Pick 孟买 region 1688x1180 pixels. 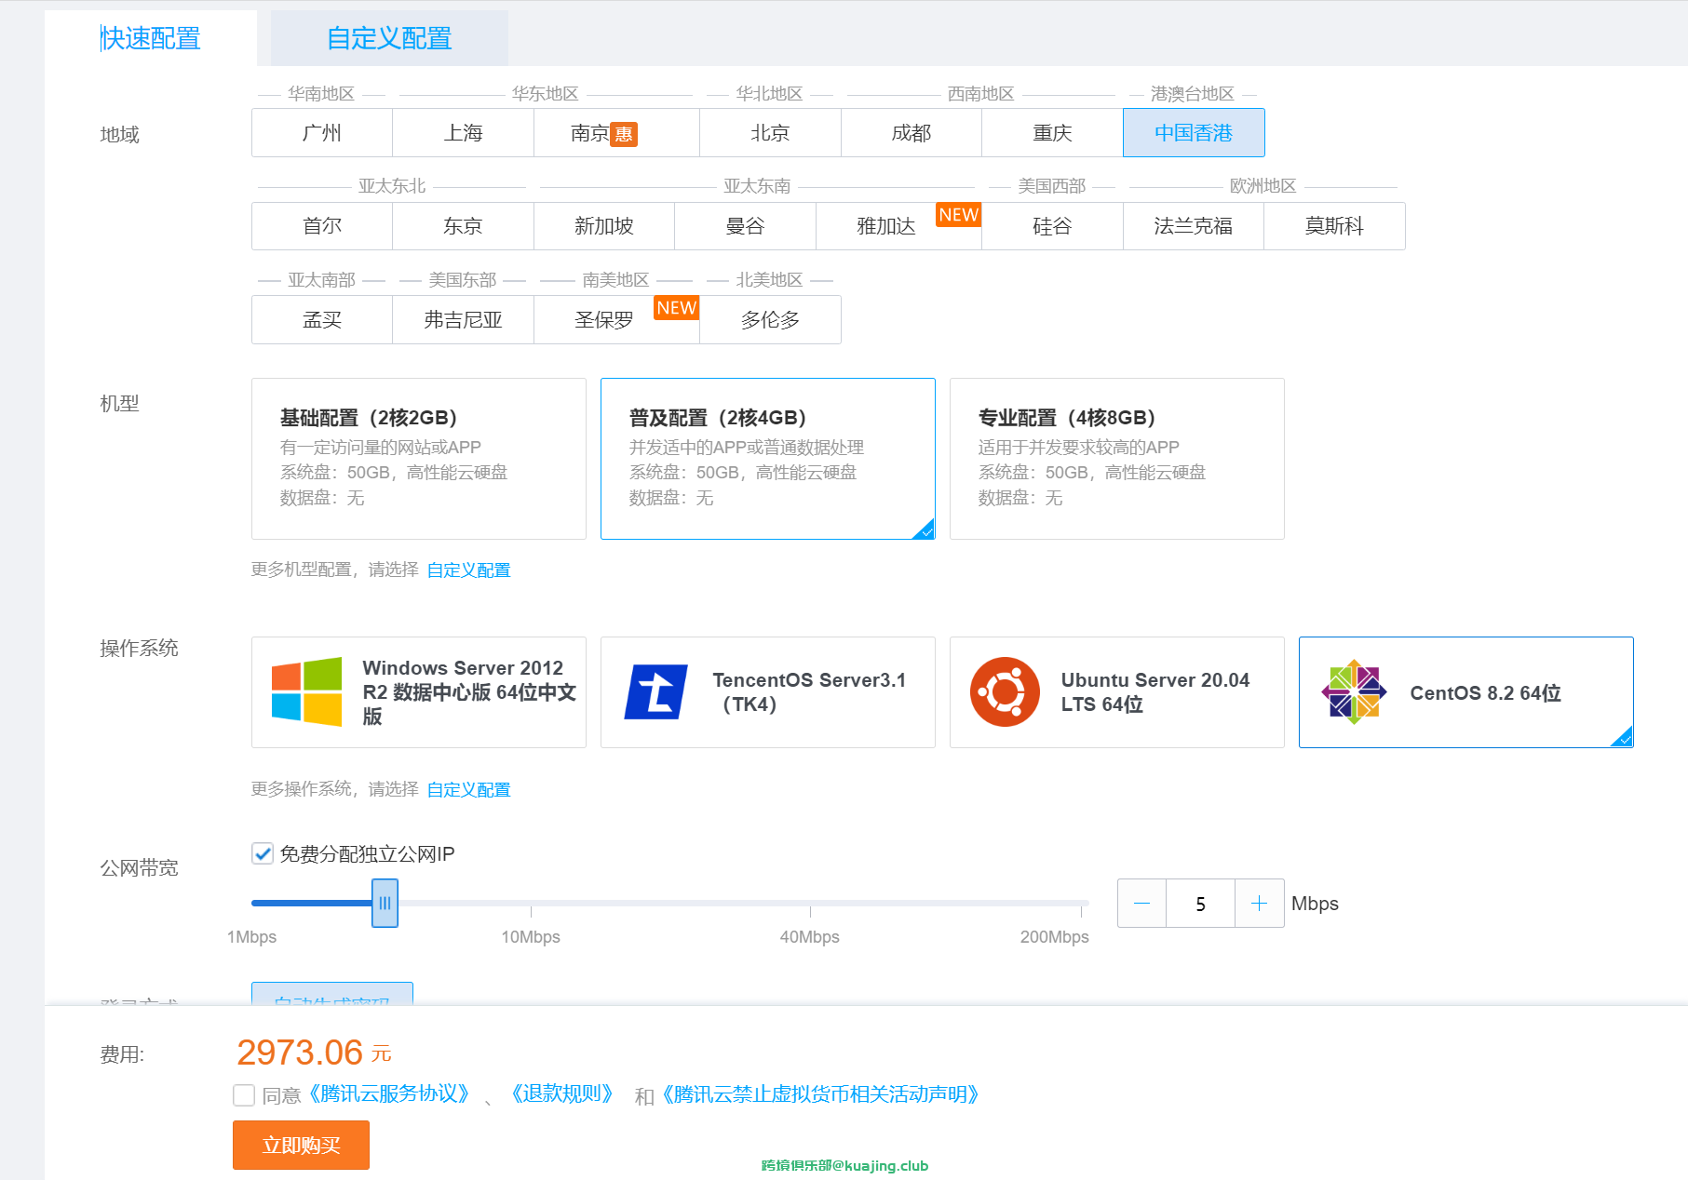[x=322, y=320]
